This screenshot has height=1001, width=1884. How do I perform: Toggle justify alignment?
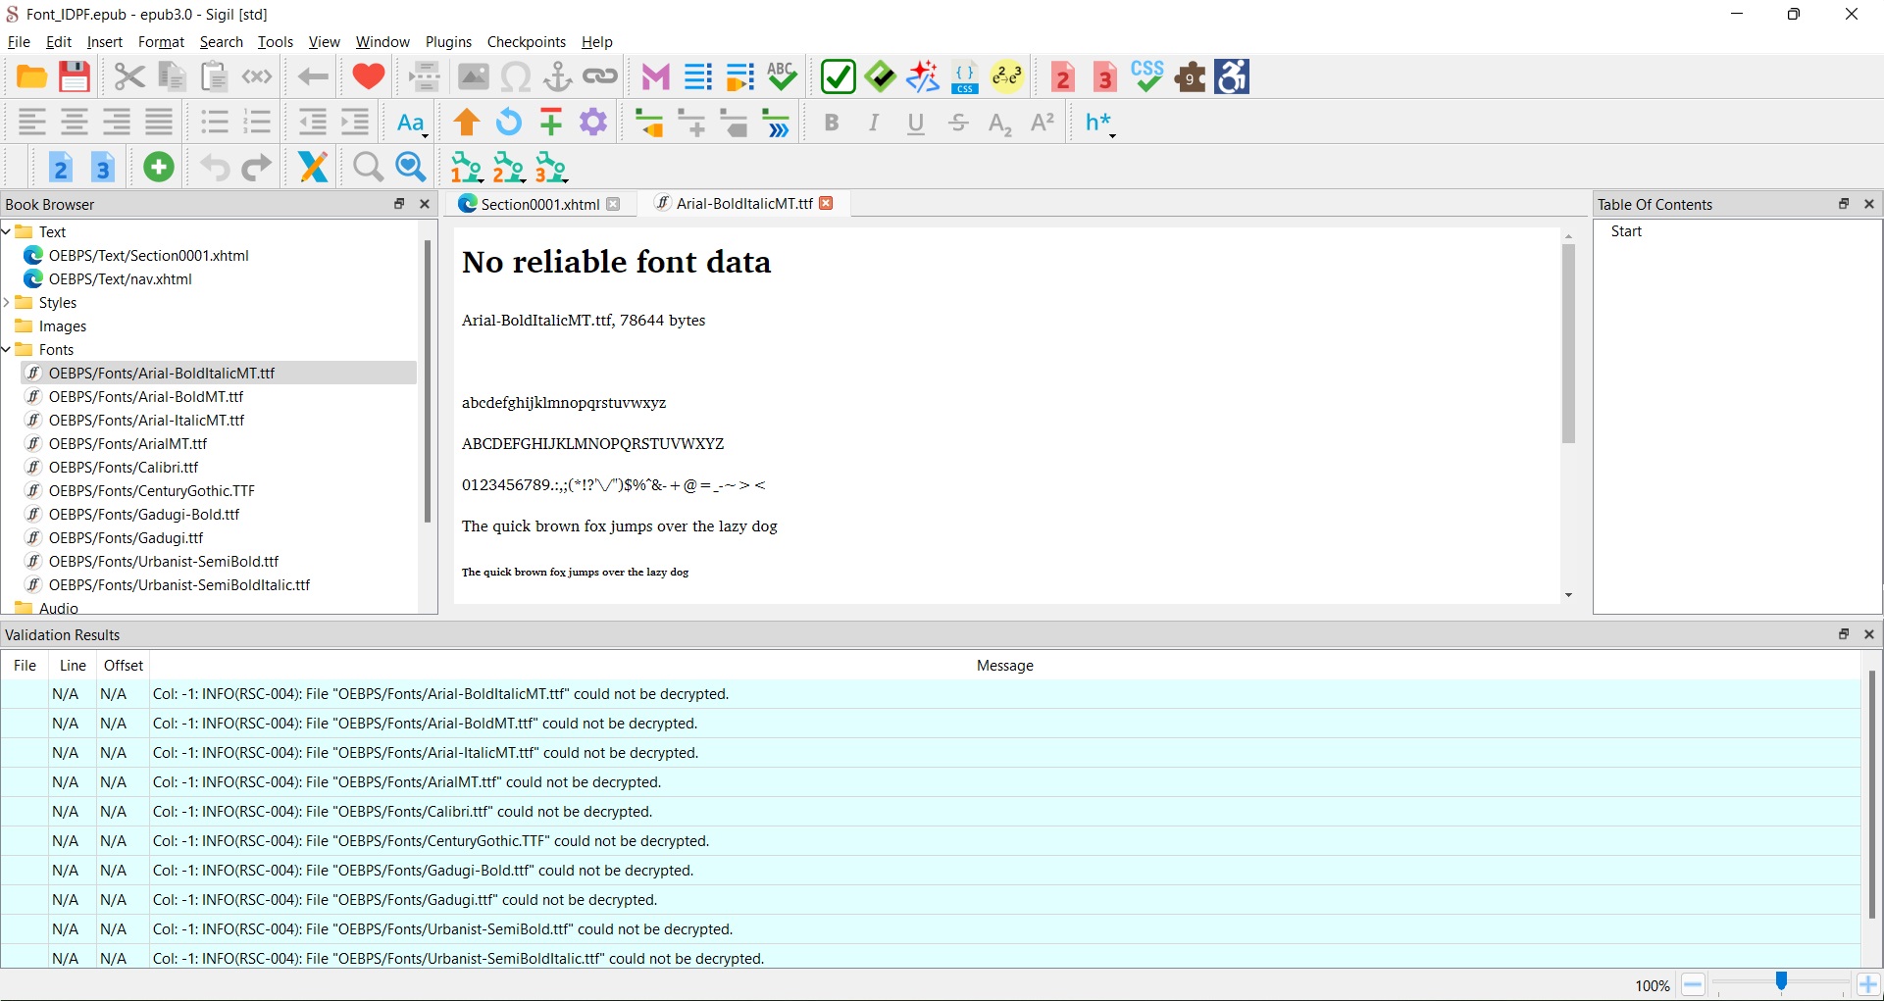(x=159, y=123)
